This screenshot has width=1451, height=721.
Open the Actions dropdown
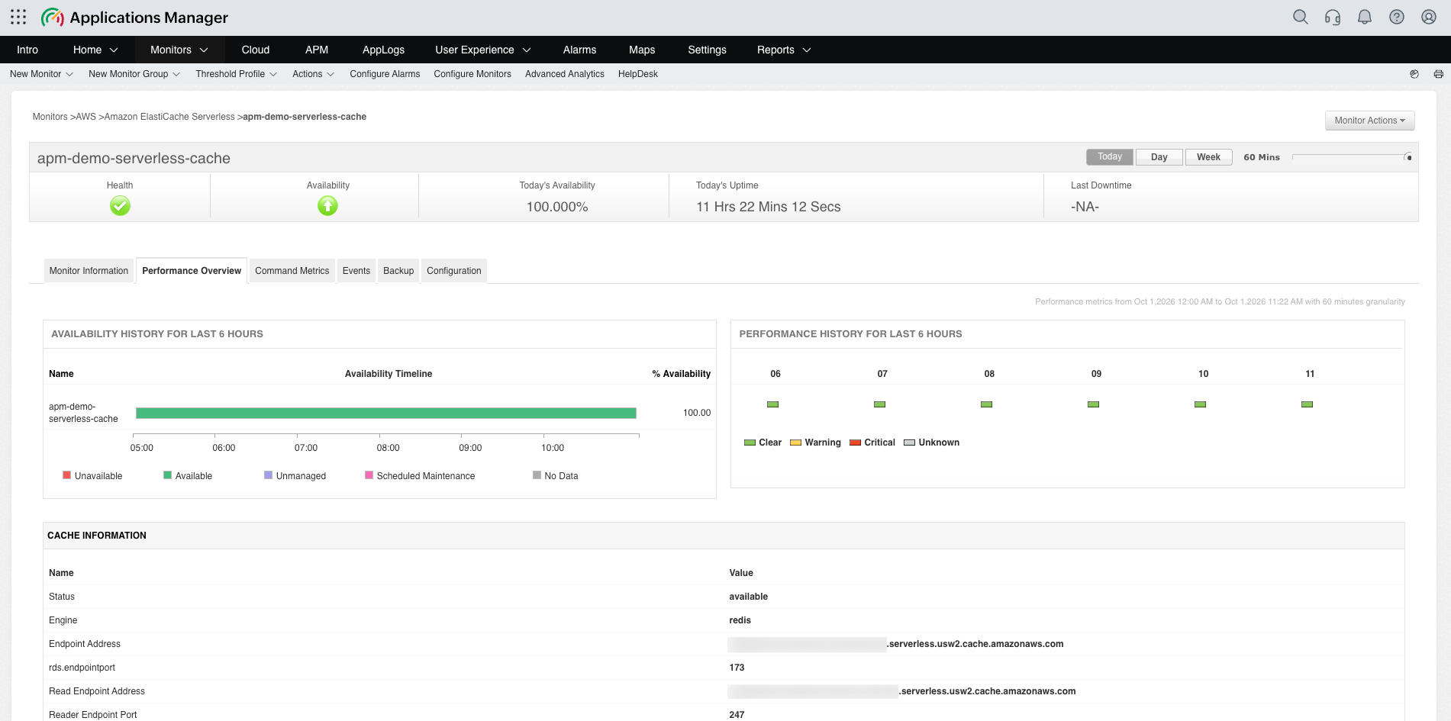[313, 74]
